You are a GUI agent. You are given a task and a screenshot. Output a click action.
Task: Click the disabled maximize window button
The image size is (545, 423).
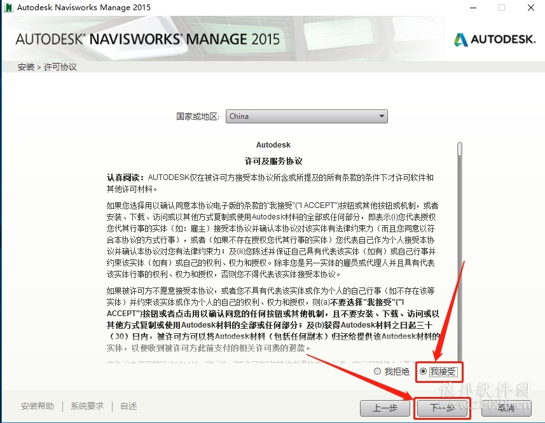502,8
